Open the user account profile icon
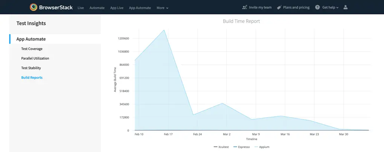 tap(346, 7)
